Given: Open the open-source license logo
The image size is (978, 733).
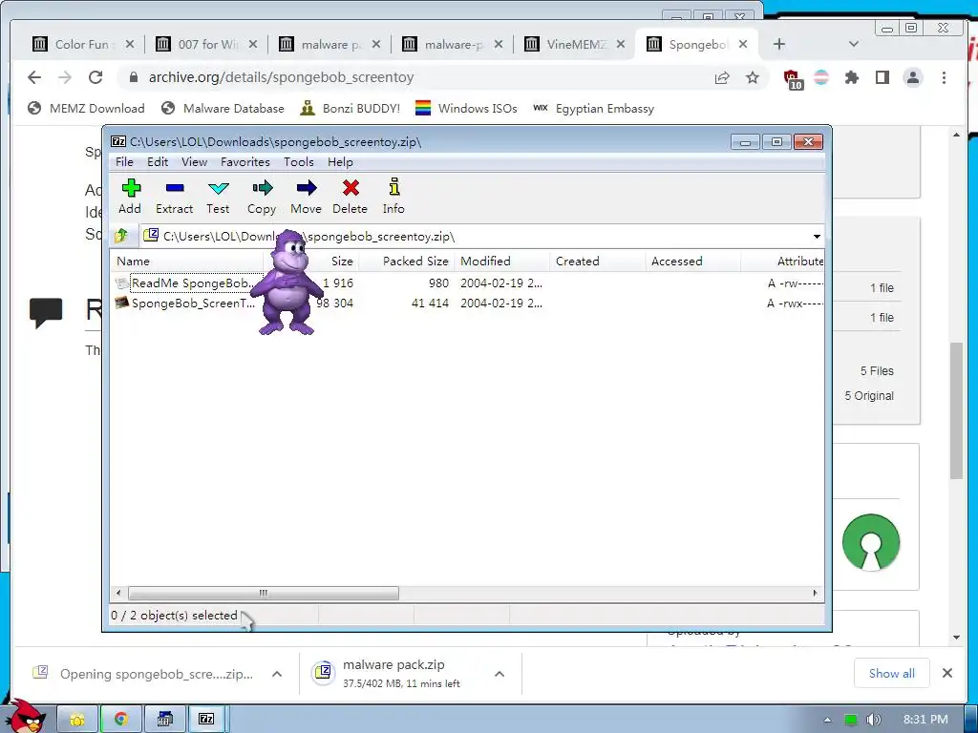Looking at the screenshot, I should coord(871,542).
